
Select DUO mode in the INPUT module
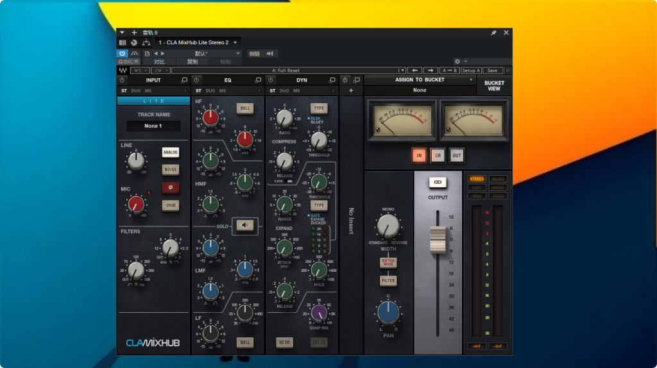(136, 91)
